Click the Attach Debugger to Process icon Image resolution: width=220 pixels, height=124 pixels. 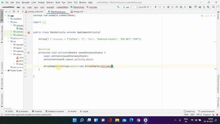coord(181,7)
